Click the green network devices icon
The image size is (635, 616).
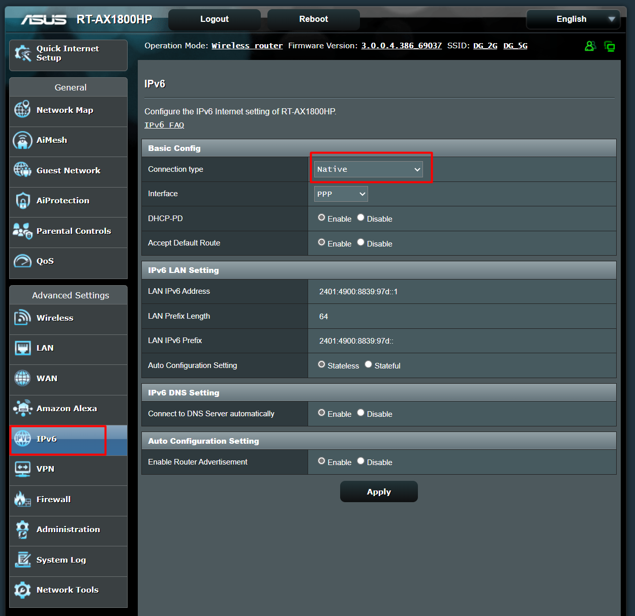pos(609,46)
